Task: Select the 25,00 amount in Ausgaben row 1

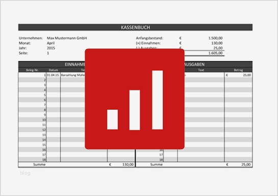Action: (x=247, y=75)
